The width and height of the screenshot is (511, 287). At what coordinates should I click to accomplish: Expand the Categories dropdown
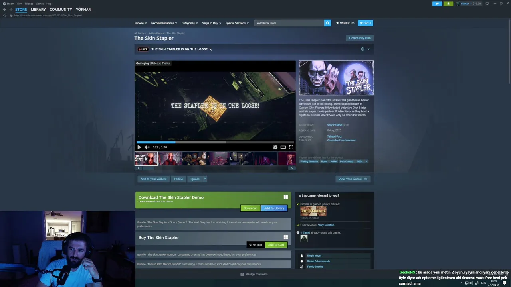point(190,23)
